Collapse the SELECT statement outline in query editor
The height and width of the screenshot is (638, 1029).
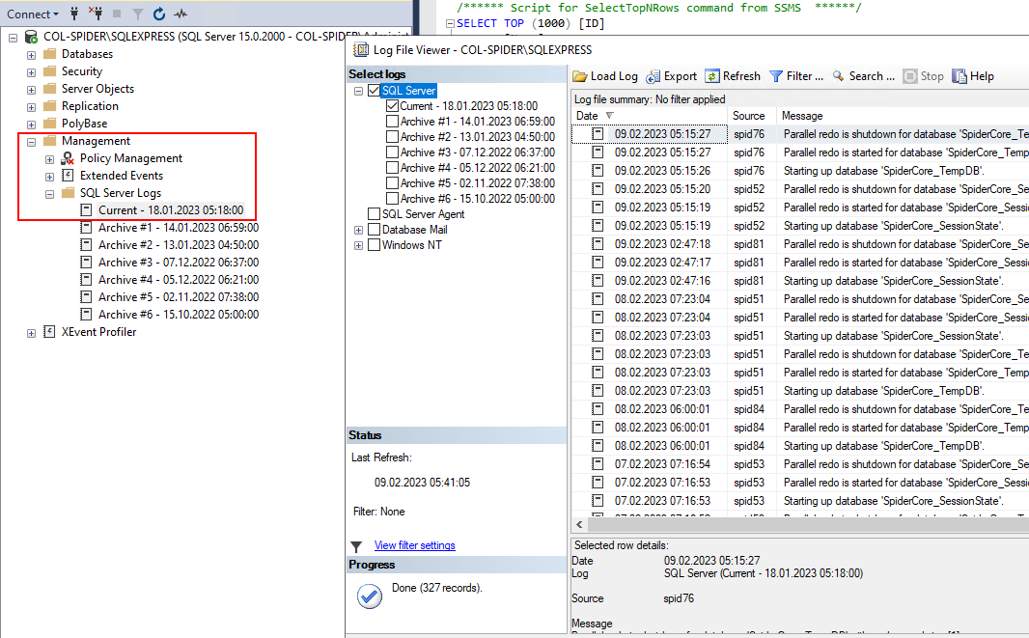450,23
